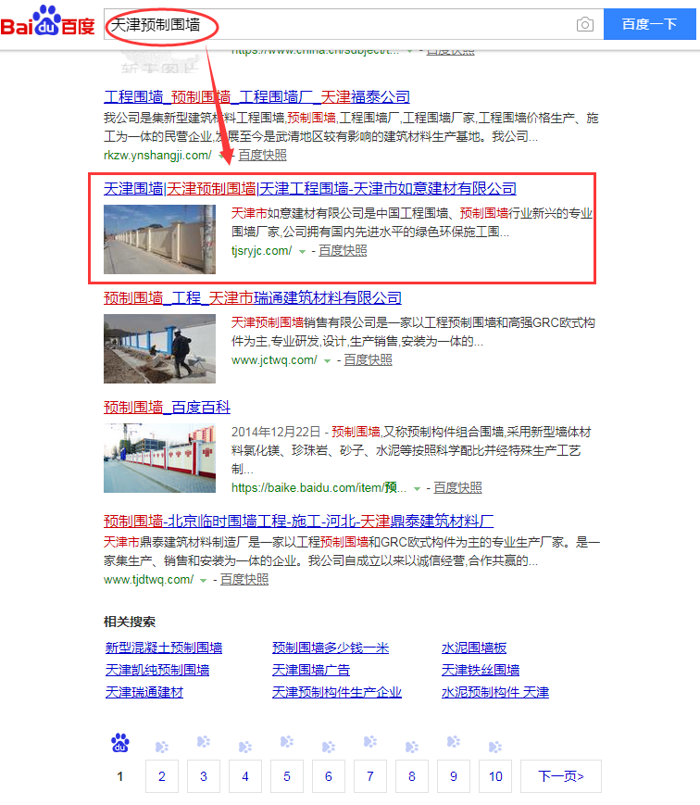Screen dimensions: 700x805
Task: Click paw icon above page 3
Action: point(204,741)
